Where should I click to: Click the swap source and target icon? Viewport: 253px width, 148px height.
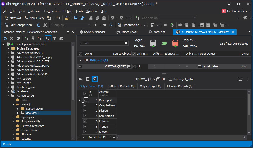pyautogui.click(x=105, y=25)
